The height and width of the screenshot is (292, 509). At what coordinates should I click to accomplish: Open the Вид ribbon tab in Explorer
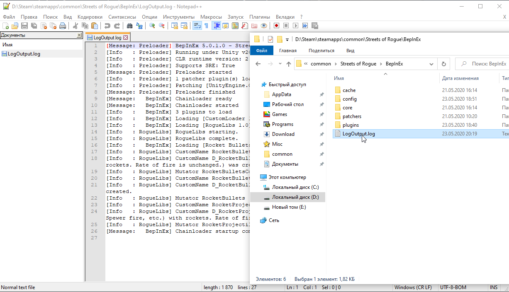pos(351,51)
